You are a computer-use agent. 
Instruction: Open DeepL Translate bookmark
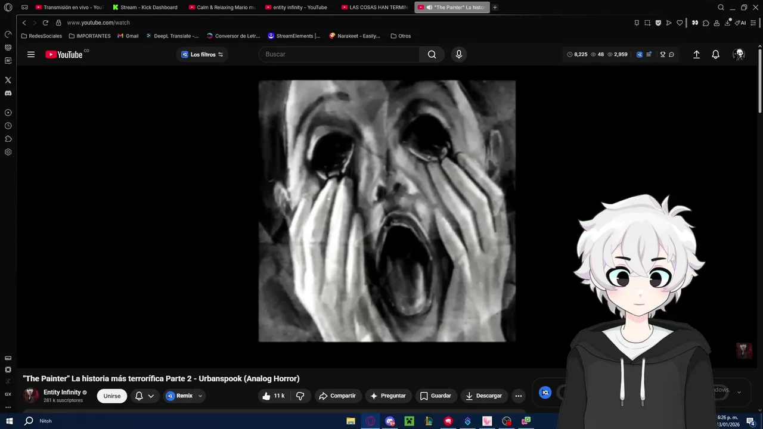click(x=172, y=36)
